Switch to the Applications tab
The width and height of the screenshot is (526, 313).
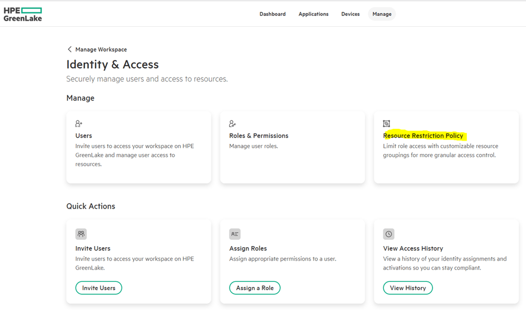pos(313,14)
